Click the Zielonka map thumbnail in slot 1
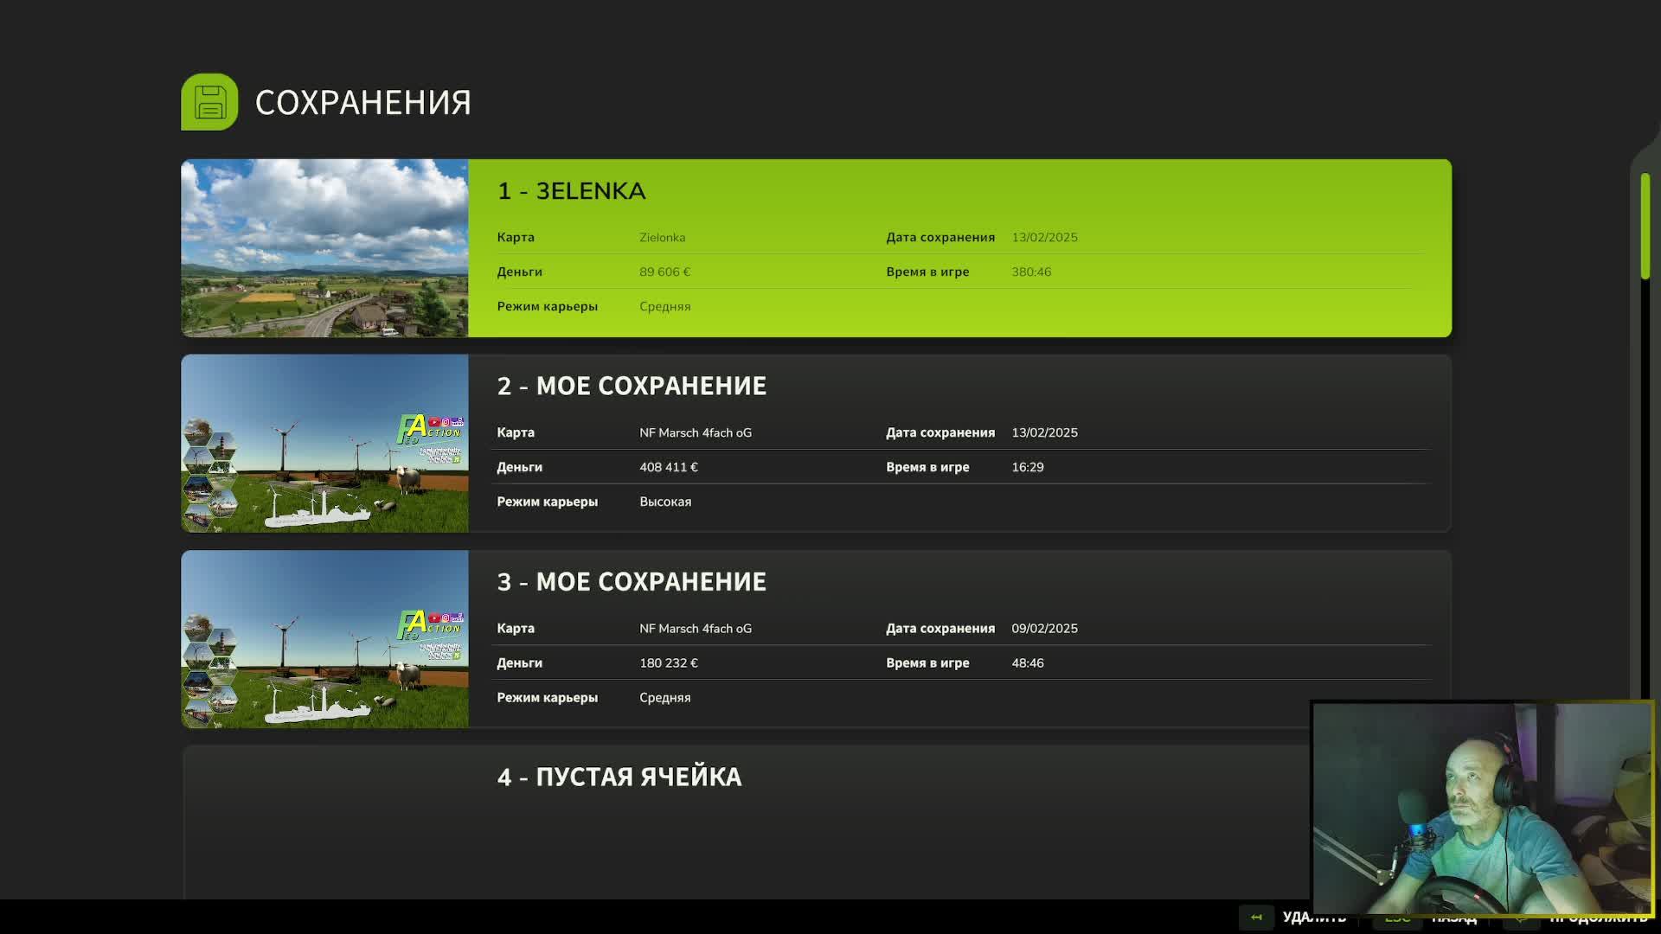The image size is (1661, 934). 324,247
